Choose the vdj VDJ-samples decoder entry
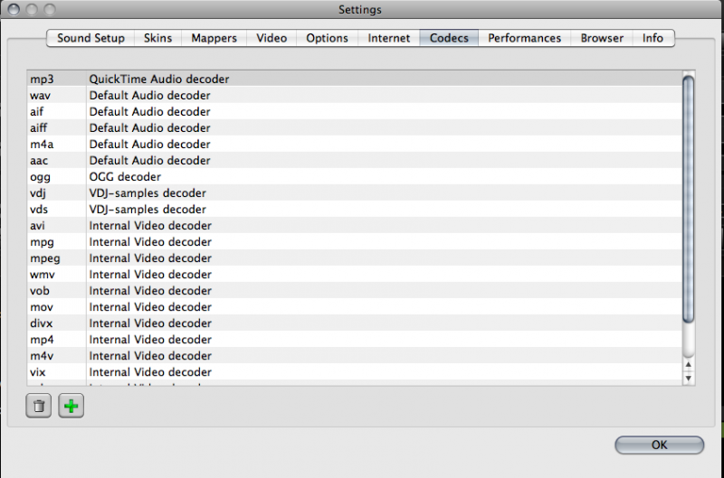The width and height of the screenshot is (724, 478). click(353, 193)
